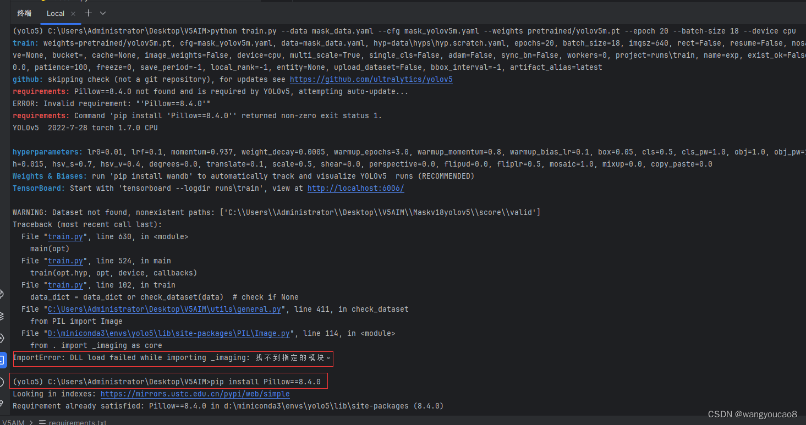
Task: Open the mirrors.ustc.edu.cn package index link
Action: (x=195, y=394)
